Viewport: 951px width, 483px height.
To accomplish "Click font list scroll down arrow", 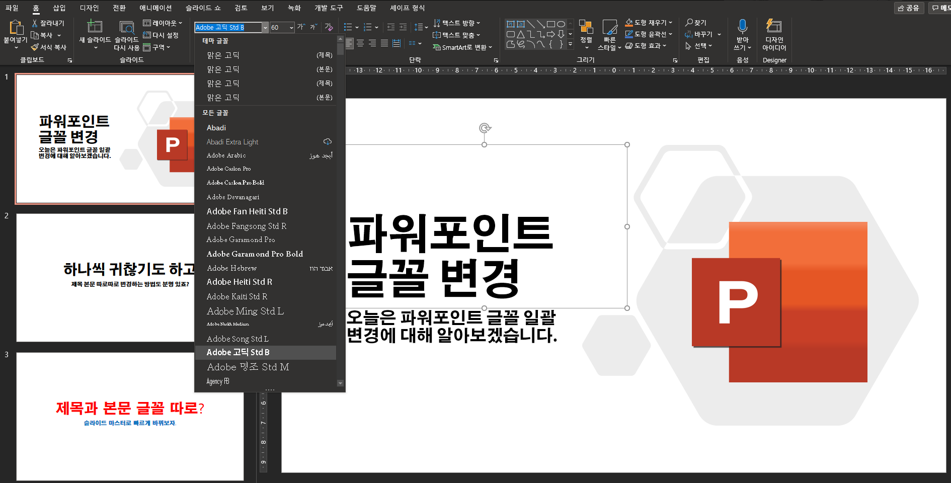I will tap(340, 383).
